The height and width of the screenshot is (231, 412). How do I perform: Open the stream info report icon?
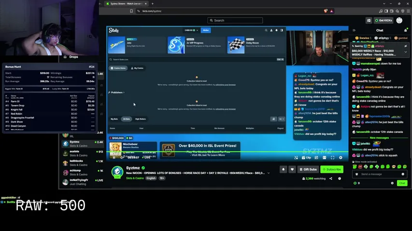click(340, 179)
